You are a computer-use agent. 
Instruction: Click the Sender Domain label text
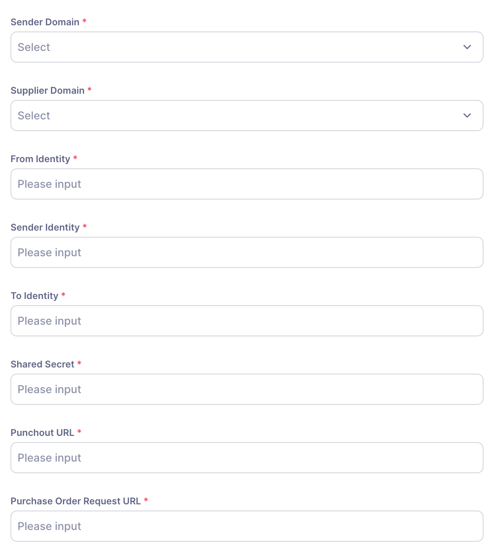[x=45, y=22]
